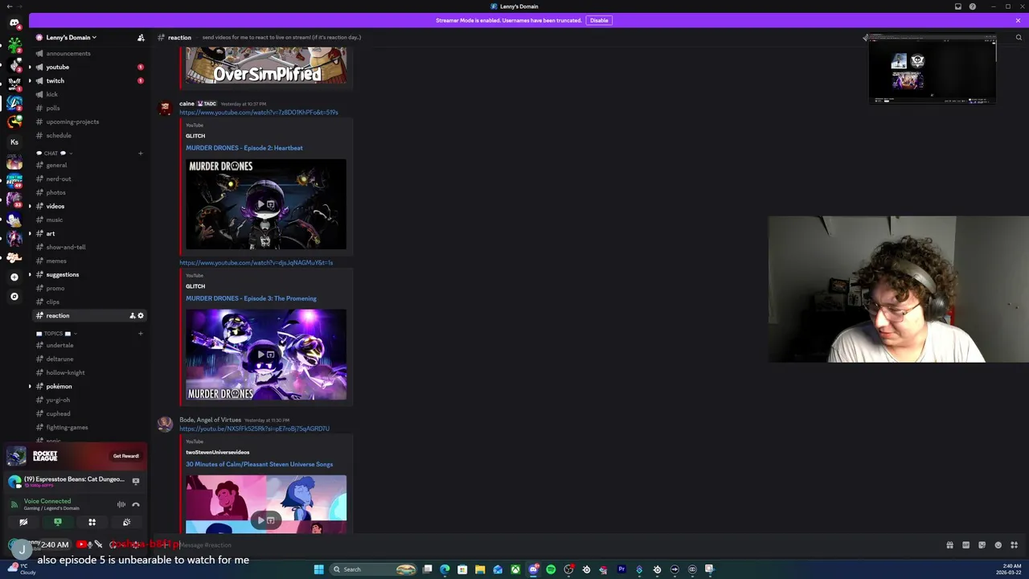The image size is (1029, 579).
Task: Expand threads under youtube channel
Action: pyautogui.click(x=30, y=67)
